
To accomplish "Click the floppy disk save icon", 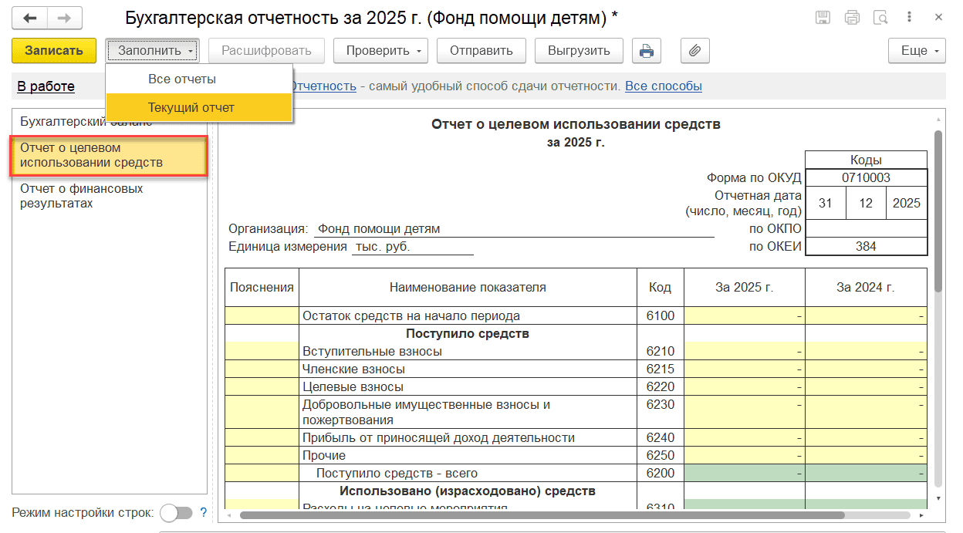I will pos(823,18).
